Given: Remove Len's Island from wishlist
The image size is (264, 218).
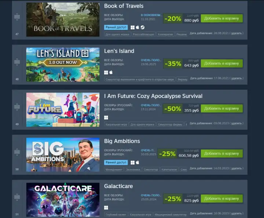Looking at the screenshot, I should [236, 78].
